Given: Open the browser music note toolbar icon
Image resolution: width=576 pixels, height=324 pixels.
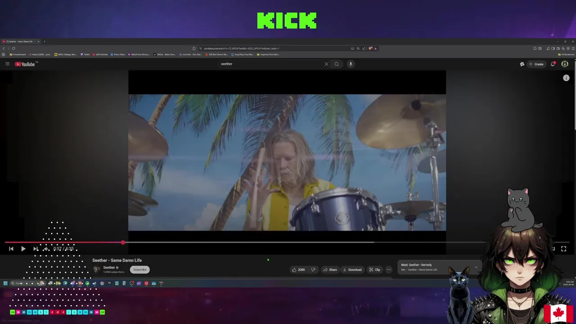Looking at the screenshot, I should (548, 48).
